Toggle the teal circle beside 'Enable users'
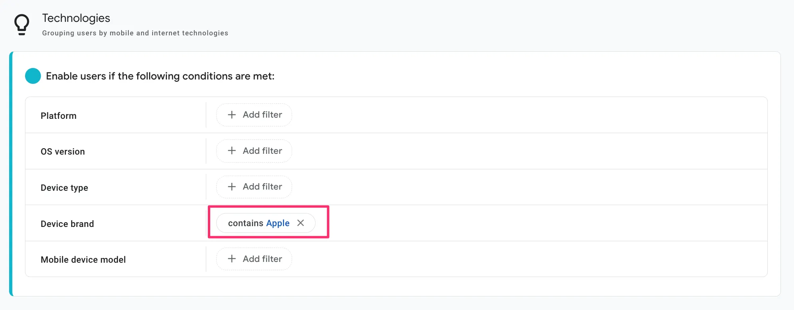The image size is (794, 310). click(x=33, y=76)
